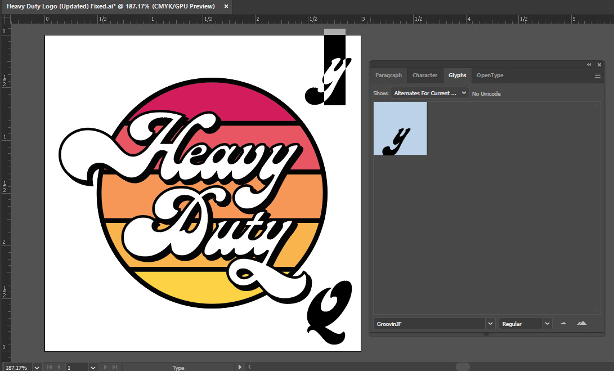Click the No Unicode label
The height and width of the screenshot is (371, 614).
coord(486,93)
